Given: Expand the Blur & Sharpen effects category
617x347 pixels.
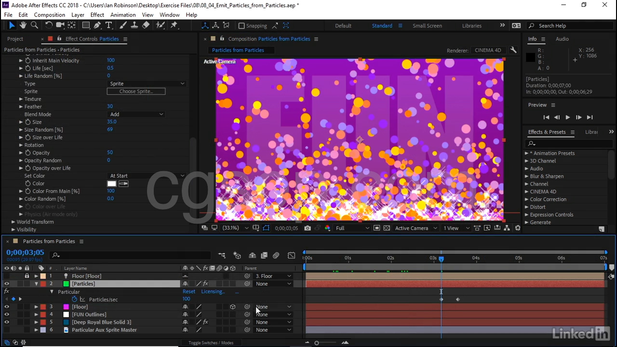Looking at the screenshot, I should (x=526, y=176).
